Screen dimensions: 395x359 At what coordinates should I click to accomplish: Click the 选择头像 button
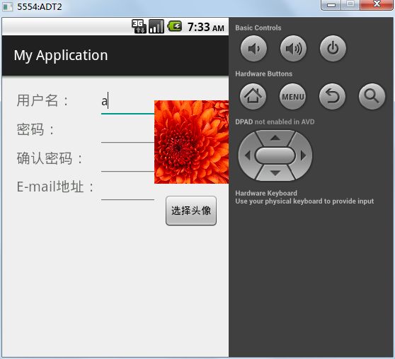click(x=191, y=211)
